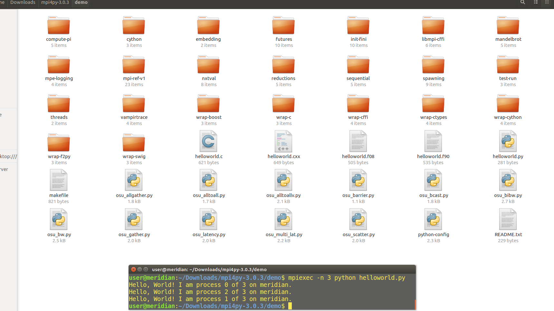
Task: Open the nxtval folder icon
Action: coord(208,65)
